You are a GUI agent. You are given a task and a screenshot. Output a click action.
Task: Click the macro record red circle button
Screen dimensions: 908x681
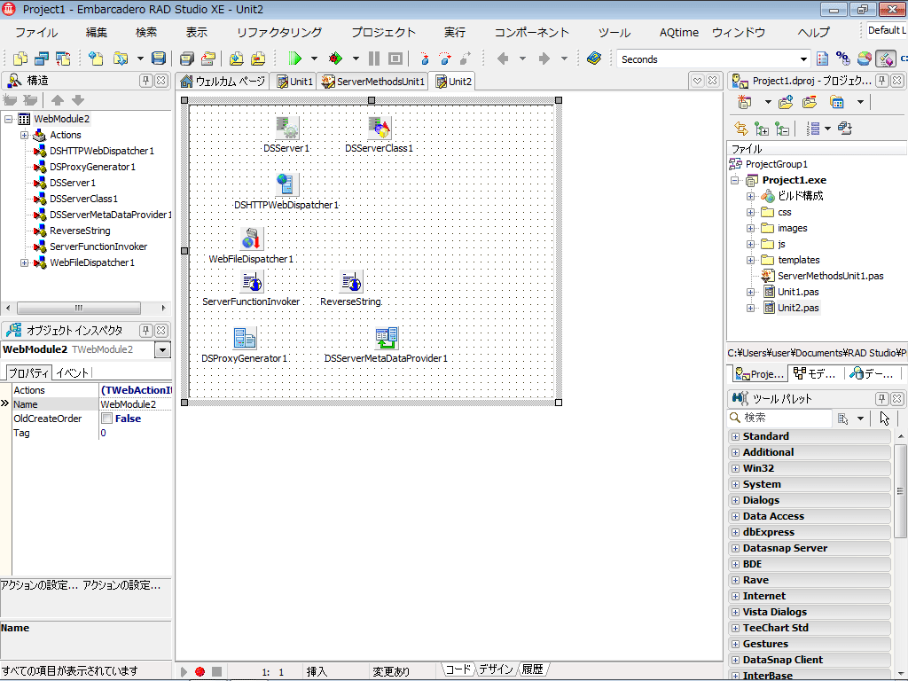point(200,672)
